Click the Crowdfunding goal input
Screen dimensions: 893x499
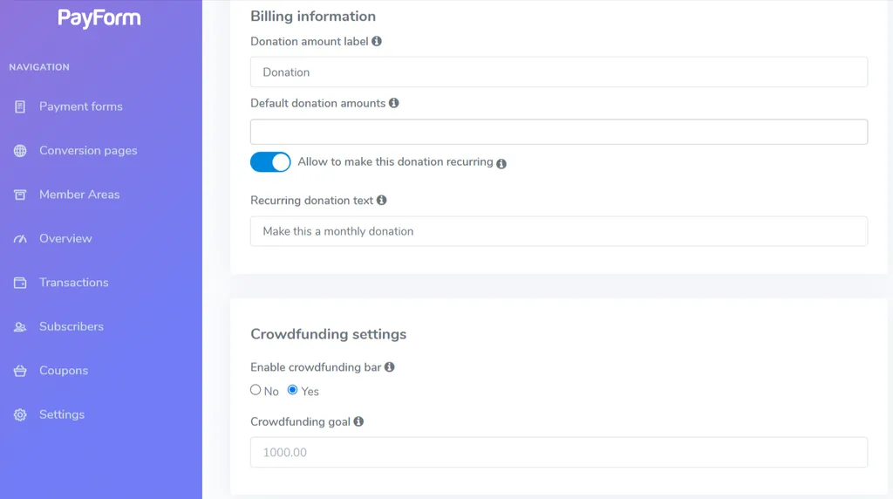(x=559, y=452)
